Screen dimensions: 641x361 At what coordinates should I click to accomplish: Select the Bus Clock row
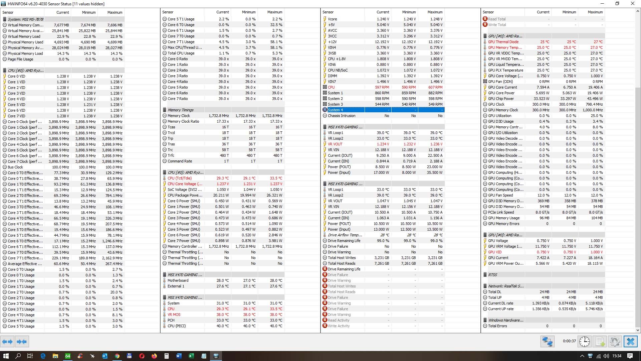click(63, 167)
